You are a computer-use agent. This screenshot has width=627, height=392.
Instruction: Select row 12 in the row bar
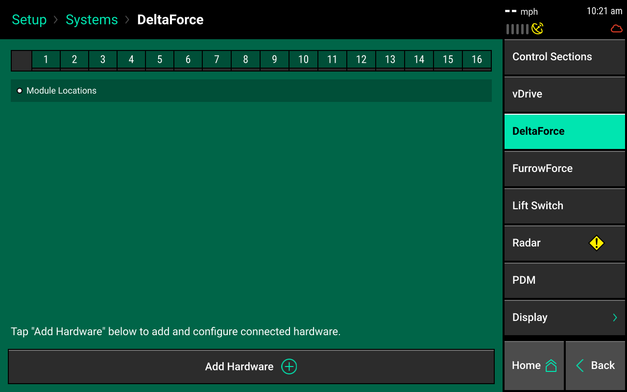362,60
